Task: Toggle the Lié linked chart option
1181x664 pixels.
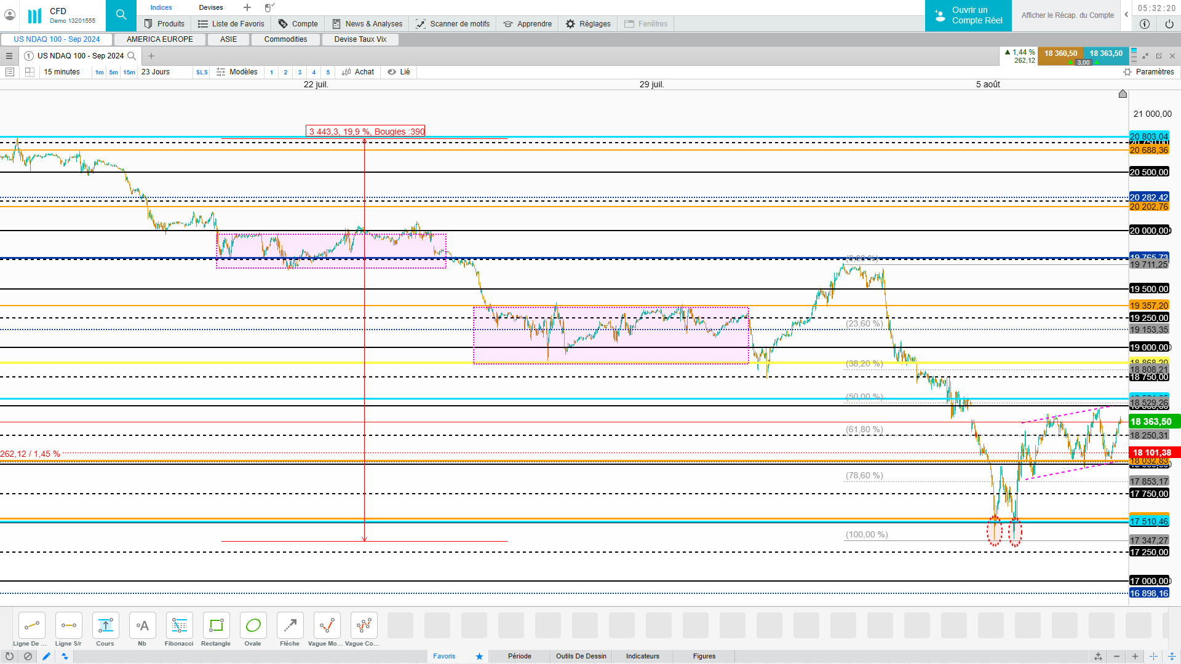Action: click(399, 72)
